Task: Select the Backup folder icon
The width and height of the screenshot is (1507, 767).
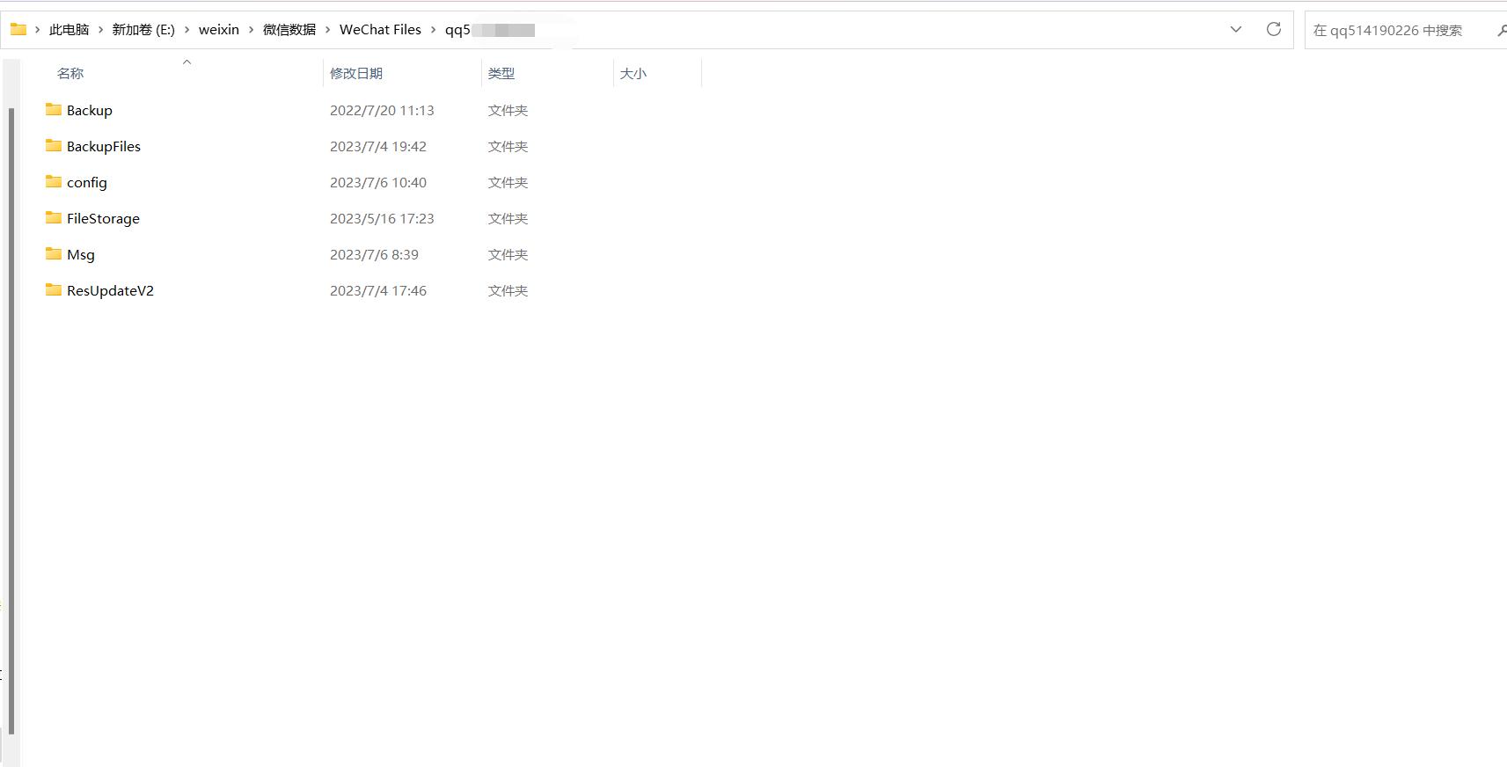Action: (54, 109)
